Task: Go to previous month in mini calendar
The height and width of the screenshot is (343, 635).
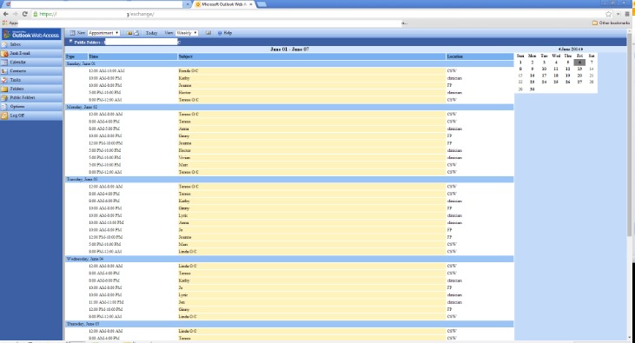Action: [x=559, y=49]
